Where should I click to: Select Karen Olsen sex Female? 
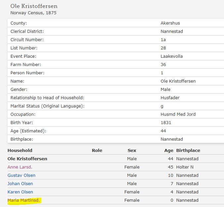pos(132,192)
